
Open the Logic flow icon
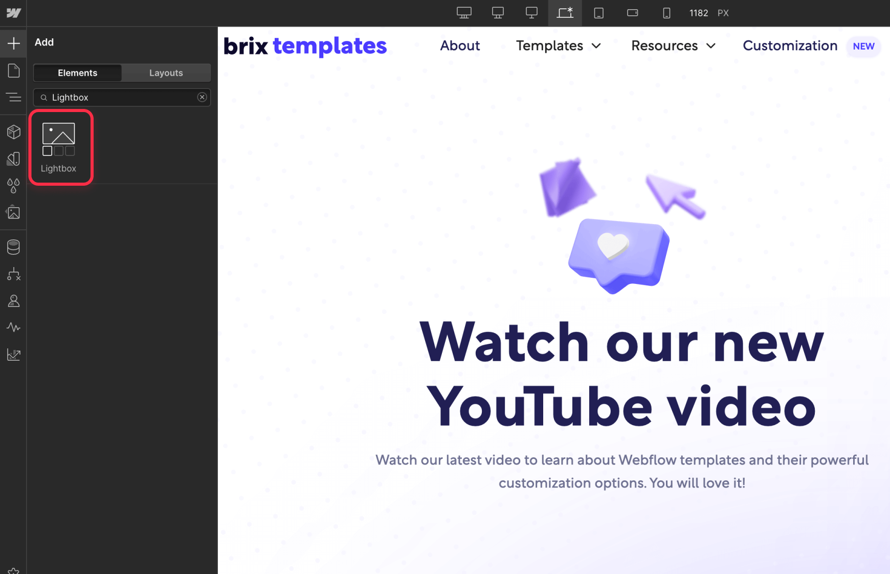tap(13, 274)
